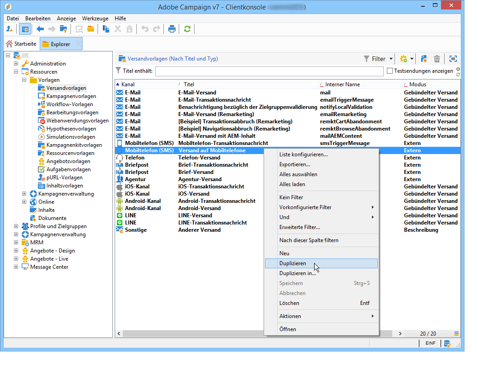This screenshot has height=365, width=478.
Task: Click the grey clear-filter X icon
Action: tap(458, 69)
